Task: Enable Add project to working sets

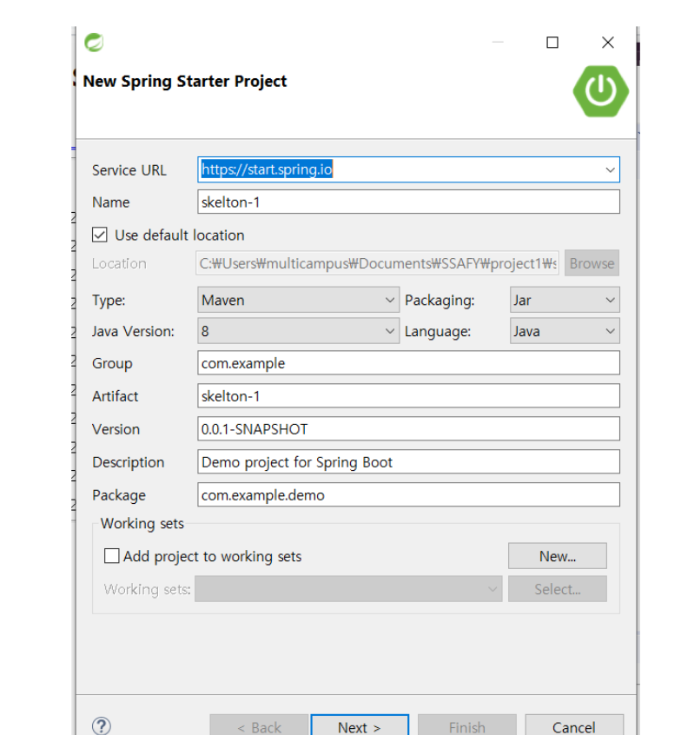Action: coord(111,556)
